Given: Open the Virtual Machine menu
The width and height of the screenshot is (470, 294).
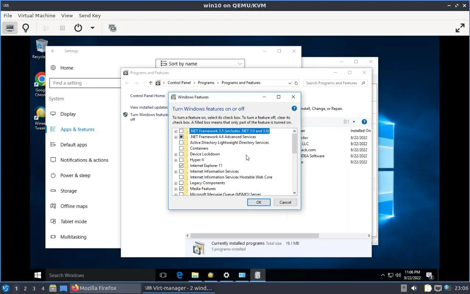Looking at the screenshot, I should coord(37,15).
